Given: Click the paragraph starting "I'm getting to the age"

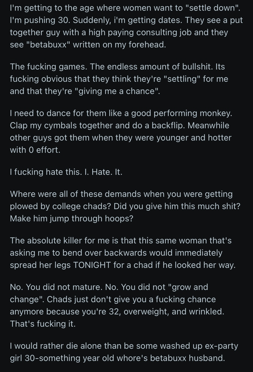Looking at the screenshot, I should [x=126, y=26].
